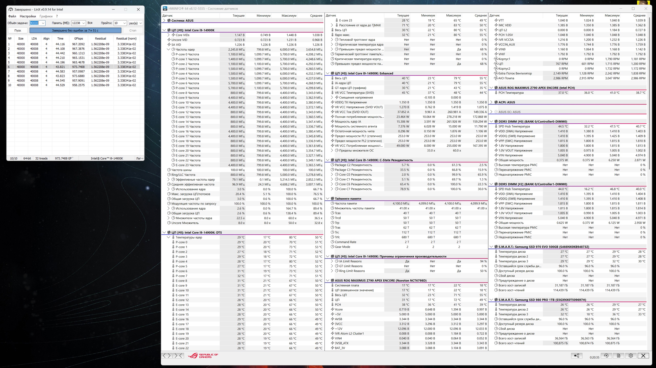
Task: Collapse the Тайминги памяти section
Action: [x=327, y=199]
